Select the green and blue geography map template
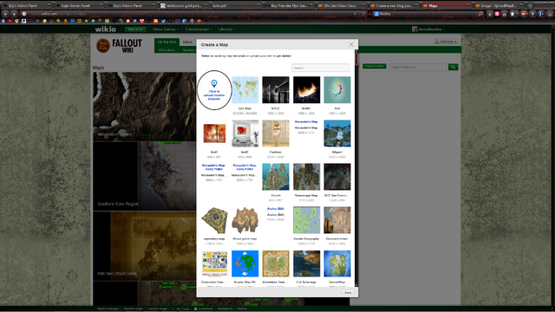Viewport: 555px width, 312px height. coord(306,220)
